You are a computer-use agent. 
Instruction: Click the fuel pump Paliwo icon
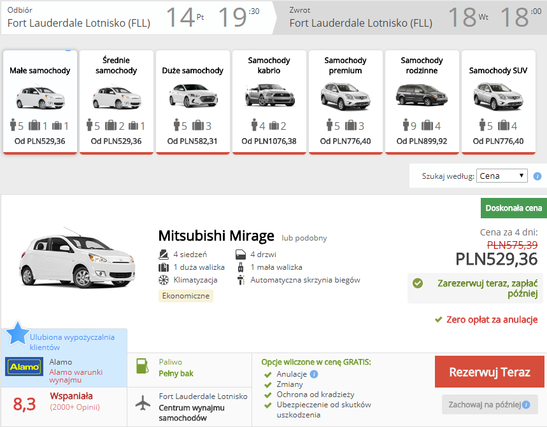pos(143,366)
